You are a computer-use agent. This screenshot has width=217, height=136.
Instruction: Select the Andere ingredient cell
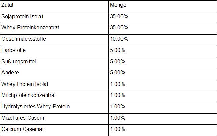click(x=54, y=74)
